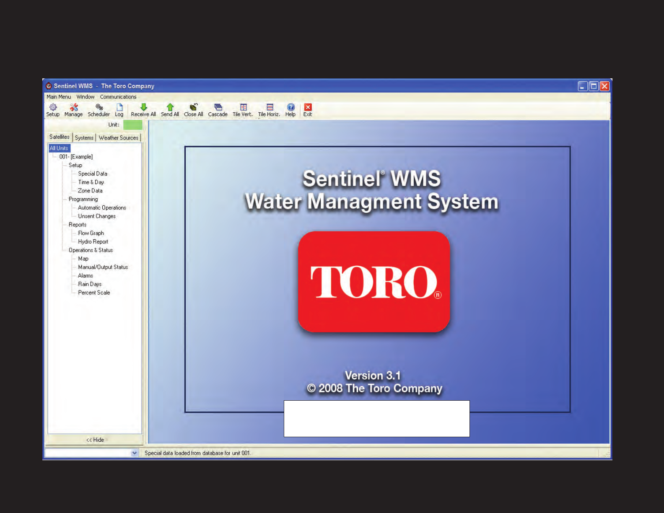Close the Sentinel WMS window
Viewport: 664px width, 513px height.
tap(604, 86)
